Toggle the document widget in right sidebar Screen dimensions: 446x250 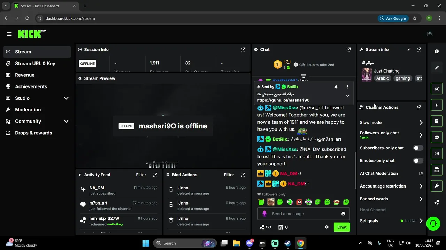(437, 121)
